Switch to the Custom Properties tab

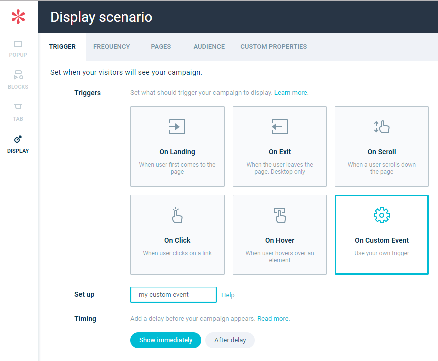[274, 47]
